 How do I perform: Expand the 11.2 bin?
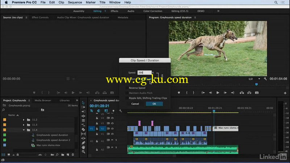coord(24,120)
